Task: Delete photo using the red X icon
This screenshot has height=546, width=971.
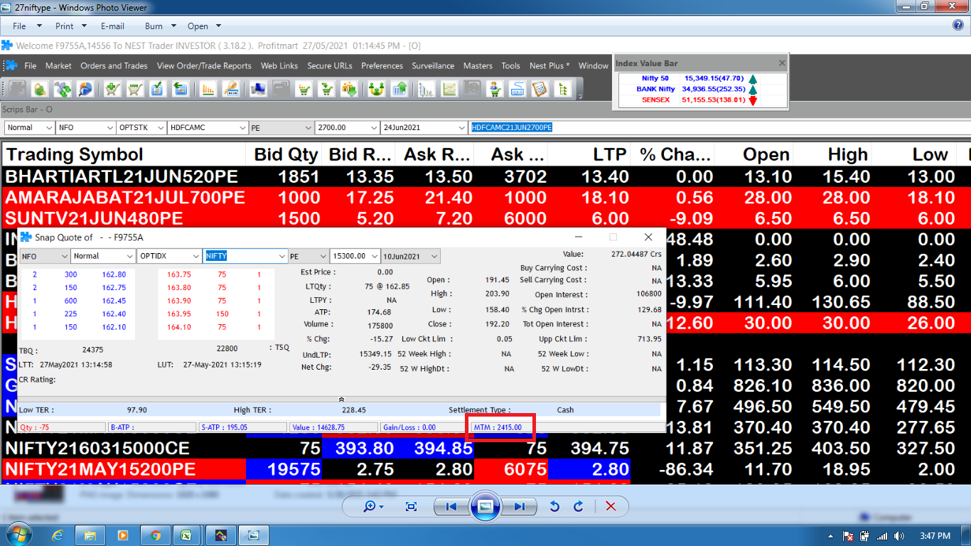Action: 610,506
